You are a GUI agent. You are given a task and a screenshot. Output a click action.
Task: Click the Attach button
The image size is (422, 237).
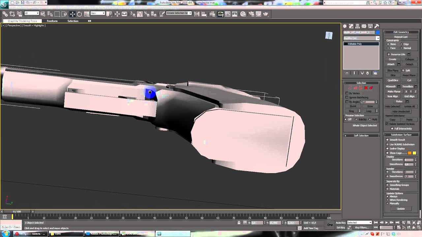[x=391, y=65]
